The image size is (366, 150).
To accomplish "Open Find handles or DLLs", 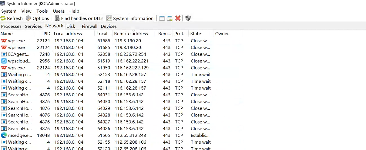I will coord(79,18).
